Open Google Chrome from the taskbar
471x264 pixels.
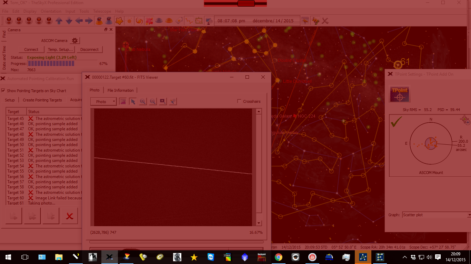click(x=279, y=257)
